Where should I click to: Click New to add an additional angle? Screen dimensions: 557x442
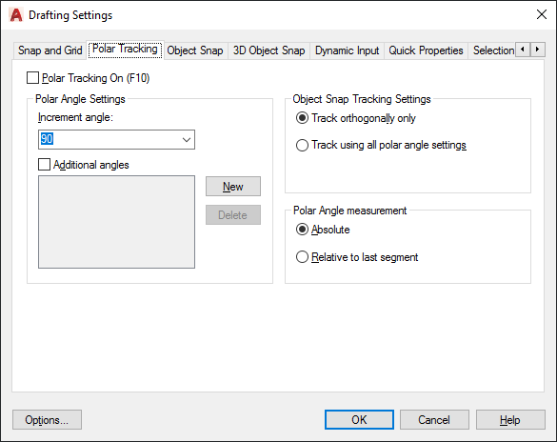(233, 186)
